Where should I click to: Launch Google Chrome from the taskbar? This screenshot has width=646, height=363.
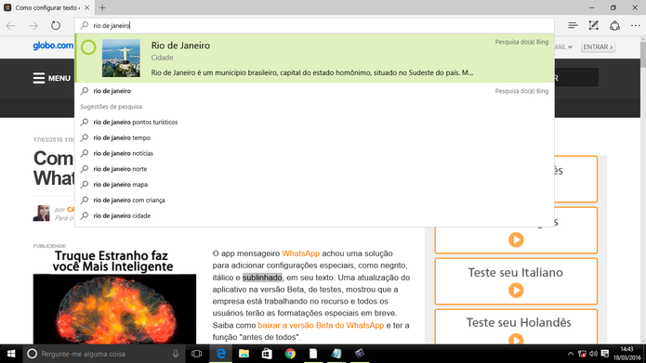click(290, 354)
